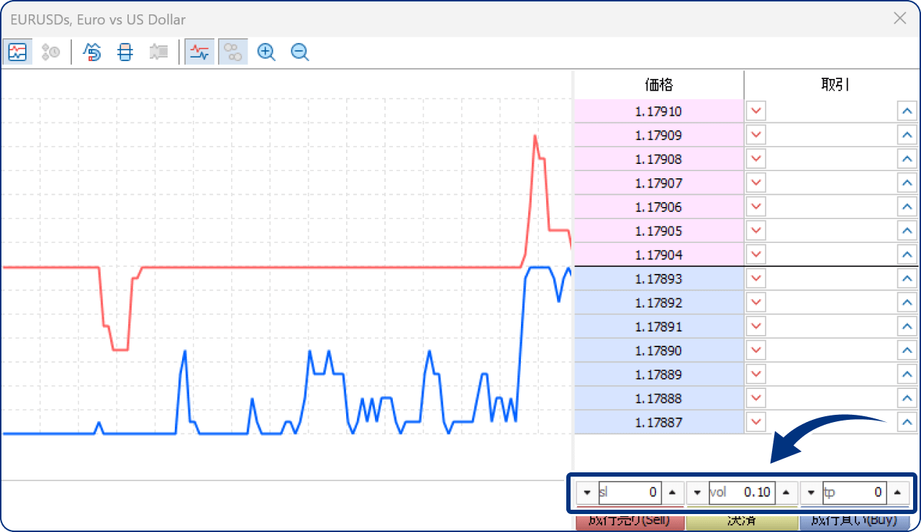Click the magnet-shaped toolbar icon

tap(93, 52)
